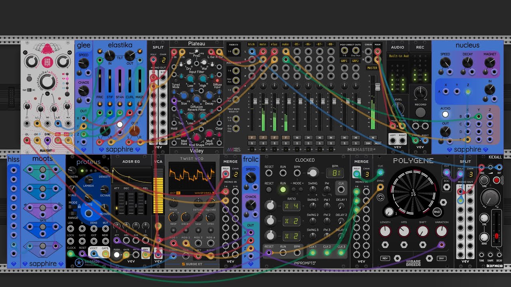This screenshot has height=287, width=511.
Task: Click the CHAN 2 display on Merge
Action: point(236,175)
